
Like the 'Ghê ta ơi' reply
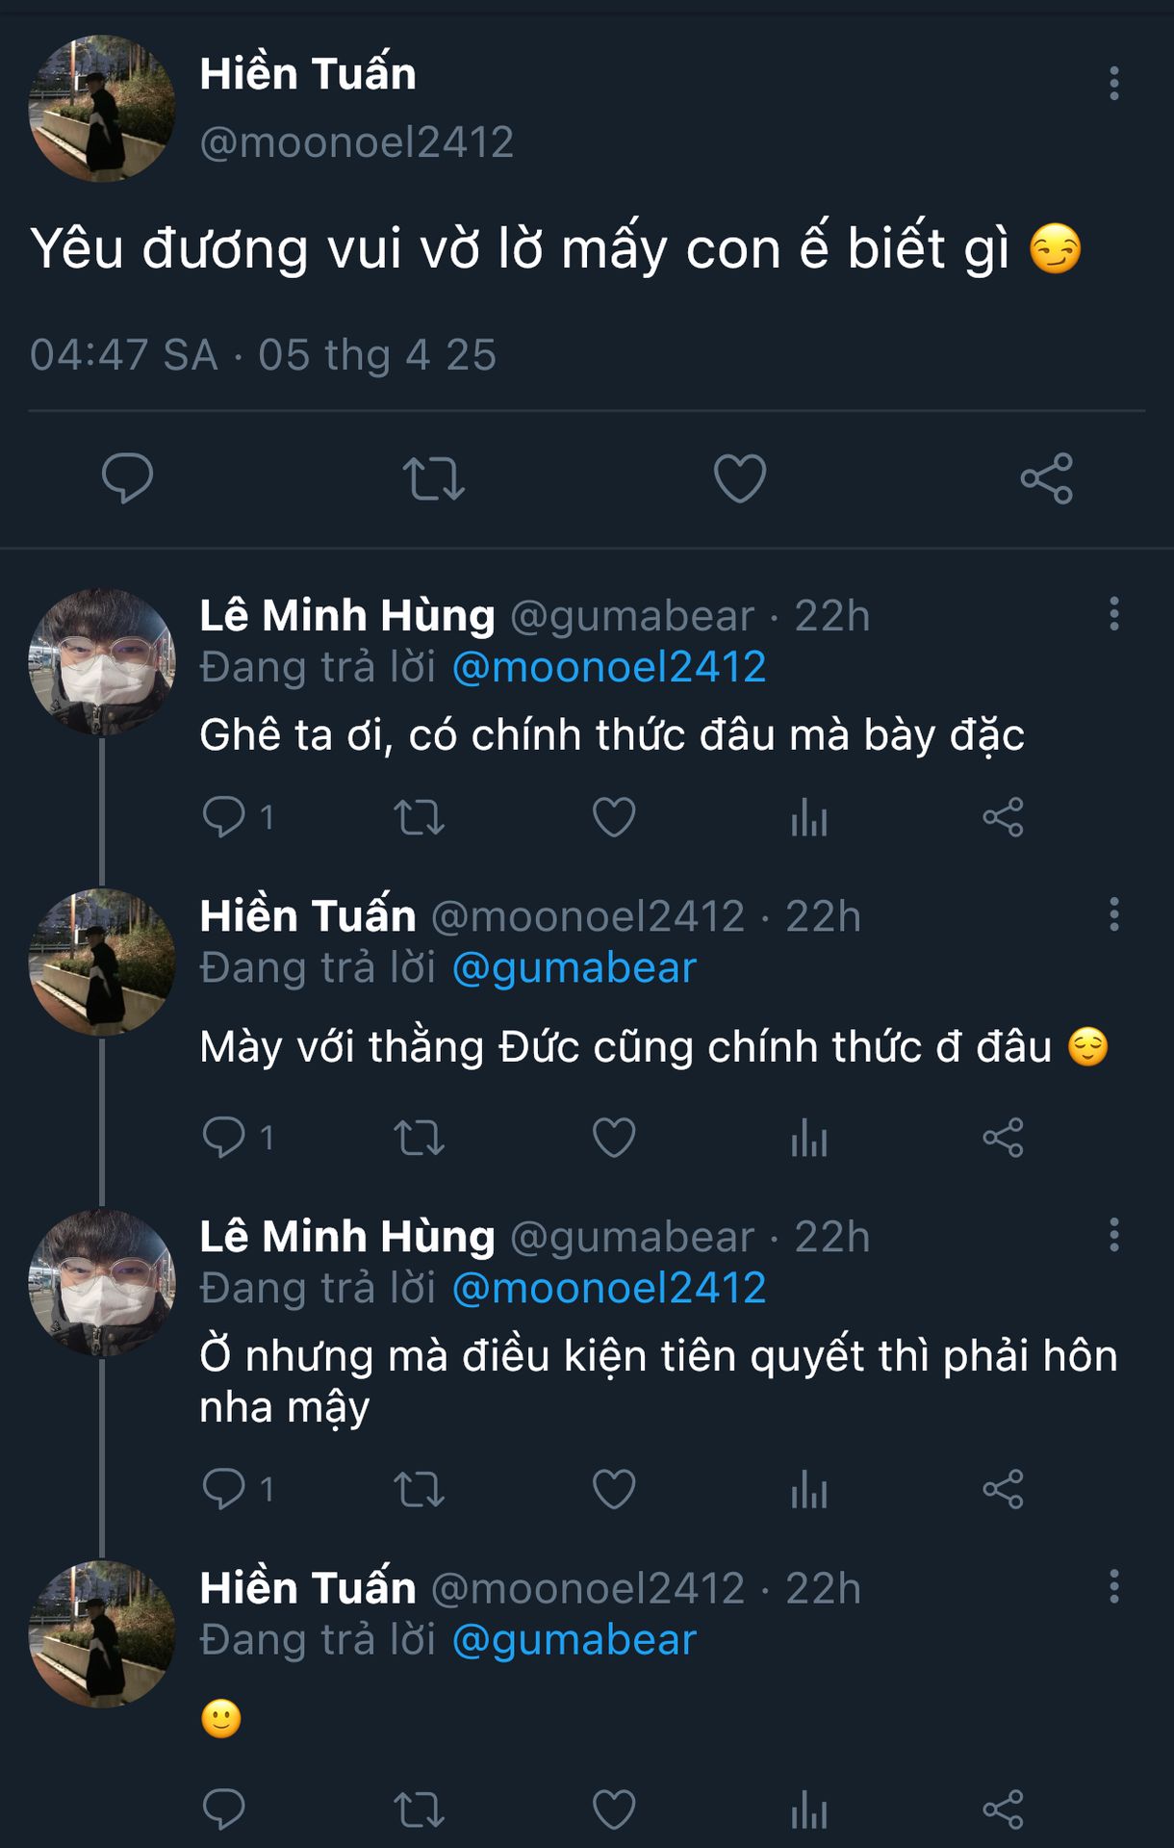[614, 818]
